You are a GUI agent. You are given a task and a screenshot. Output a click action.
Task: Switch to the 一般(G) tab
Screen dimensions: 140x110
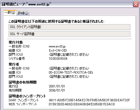point(10,12)
